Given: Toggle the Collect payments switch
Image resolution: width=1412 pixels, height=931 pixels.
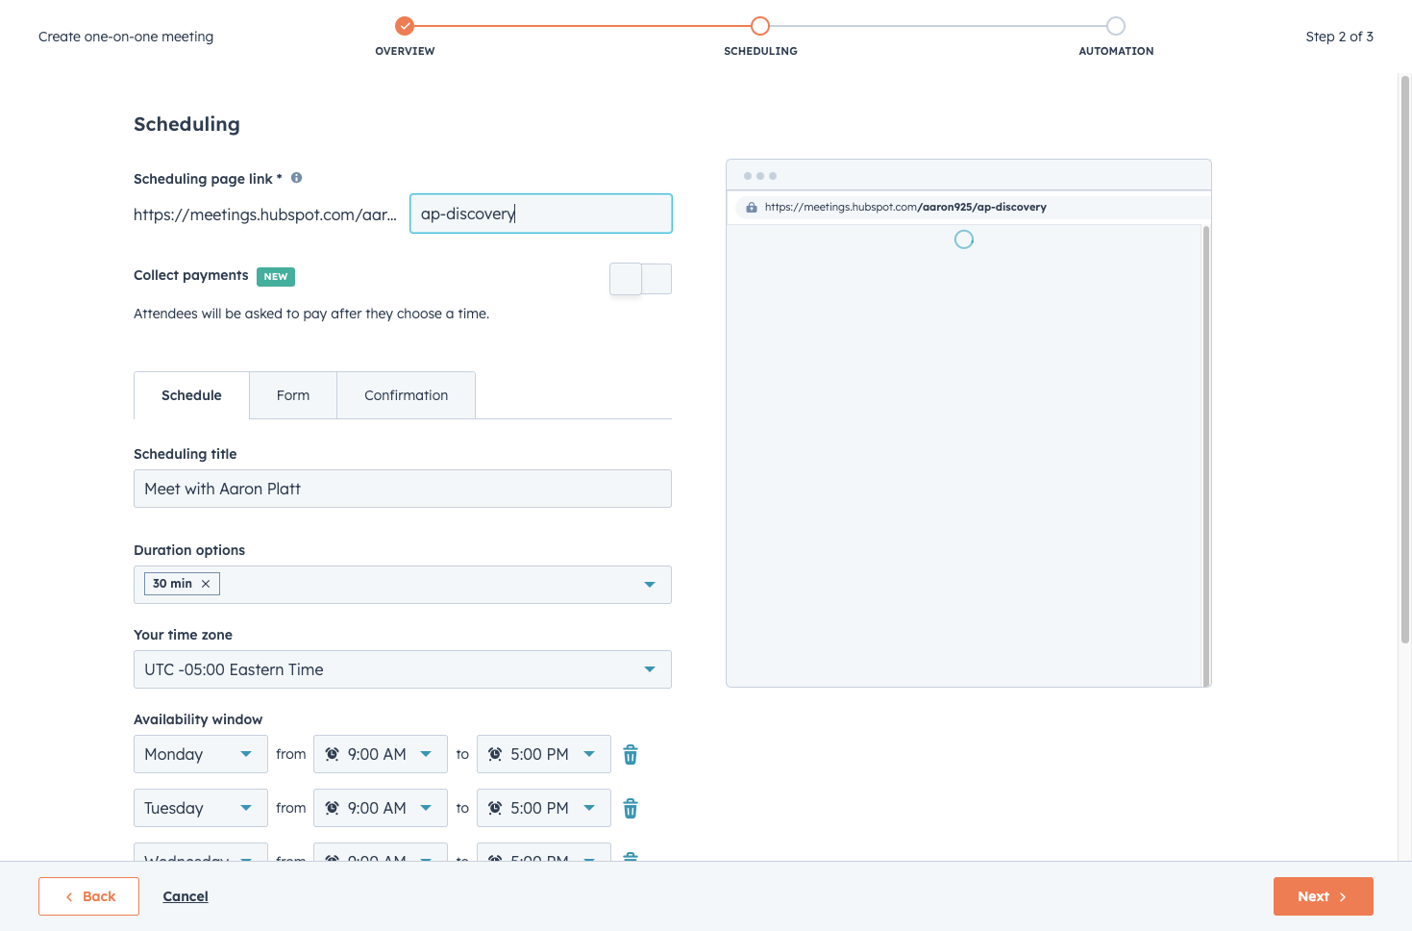Looking at the screenshot, I should pyautogui.click(x=640, y=279).
